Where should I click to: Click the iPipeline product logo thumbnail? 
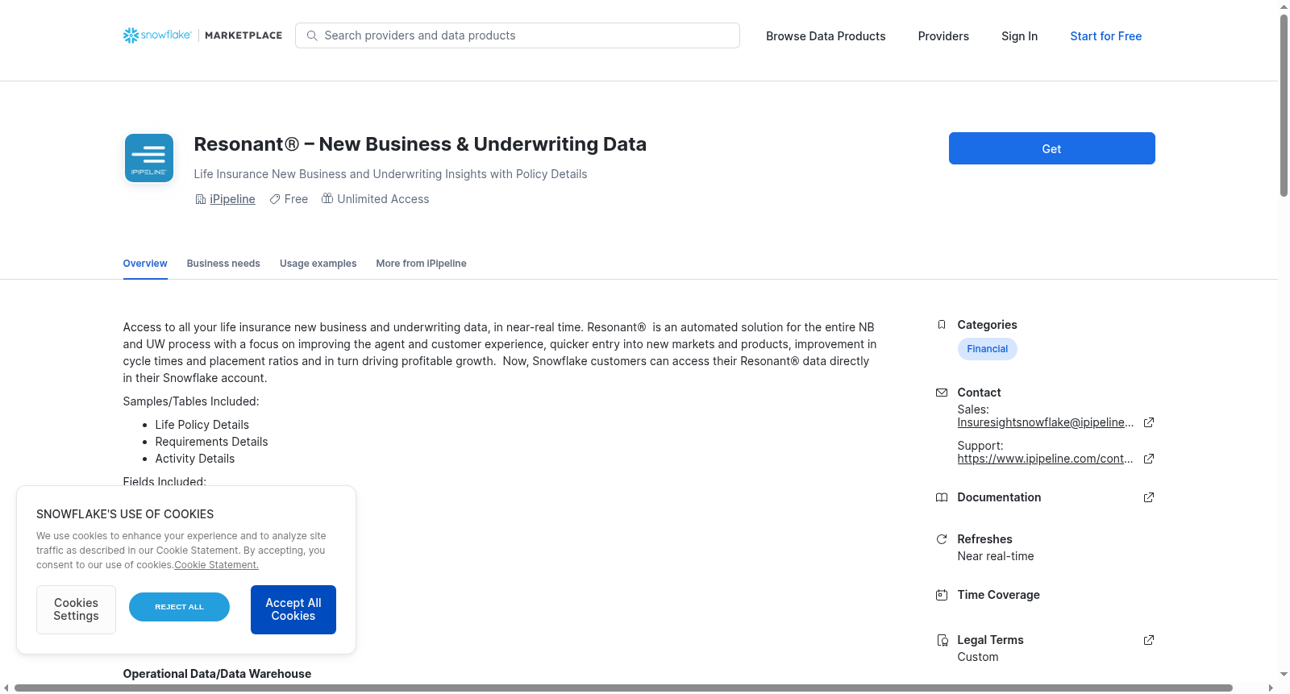pos(149,158)
